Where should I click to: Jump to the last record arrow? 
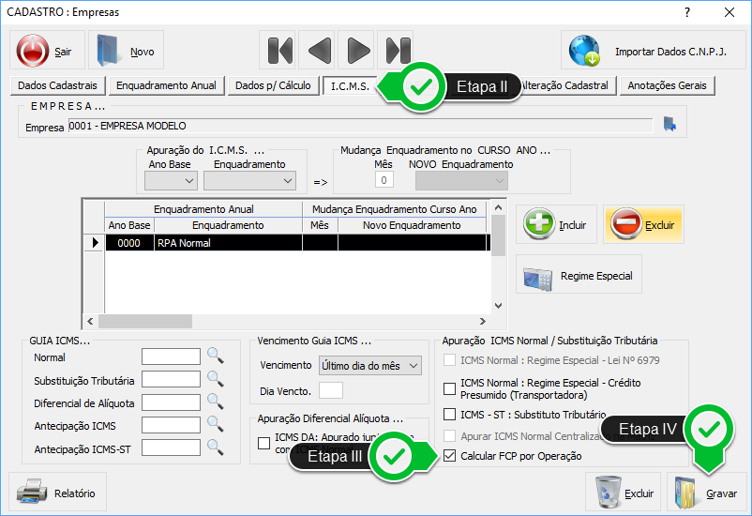coord(399,50)
